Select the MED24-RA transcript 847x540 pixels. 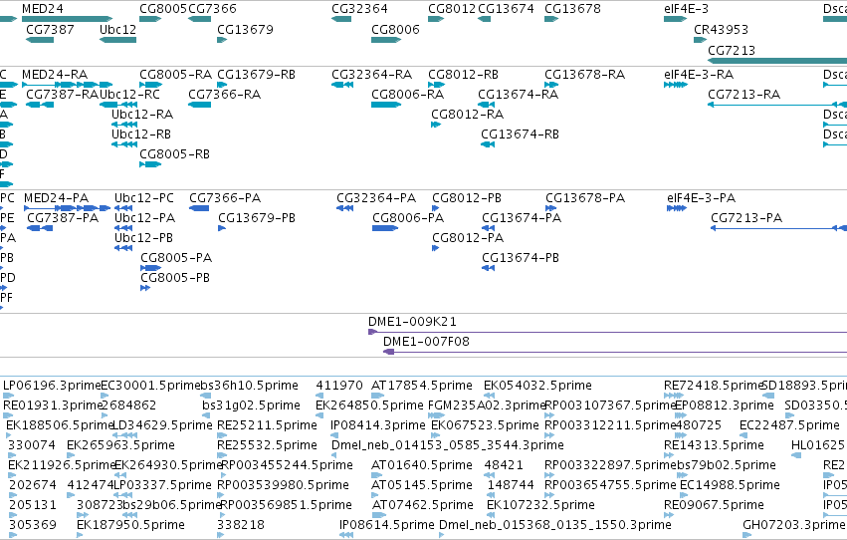click(x=67, y=85)
